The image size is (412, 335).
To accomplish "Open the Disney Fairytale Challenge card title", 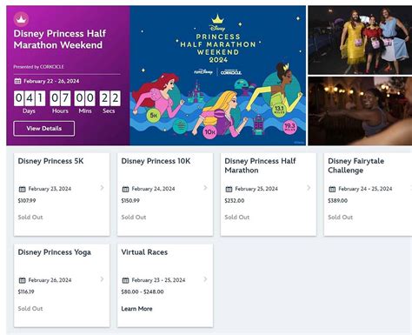I will 356,165.
